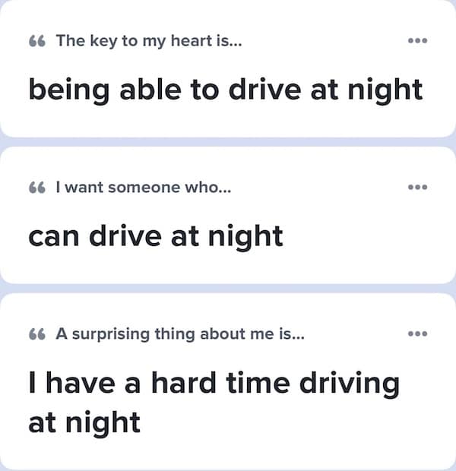This screenshot has height=471, width=456.
Task: Click the word "surprising" in the third prompt
Action: 103,334
